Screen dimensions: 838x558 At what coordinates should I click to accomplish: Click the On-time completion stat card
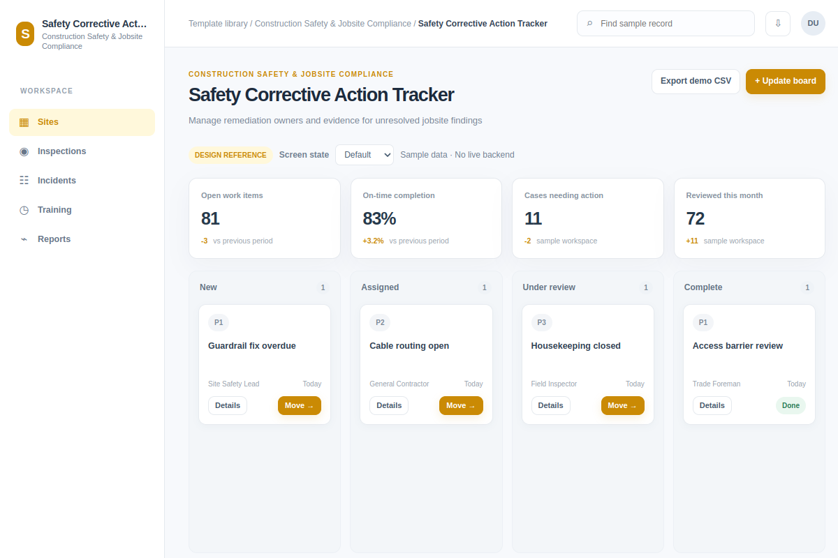[x=426, y=218]
